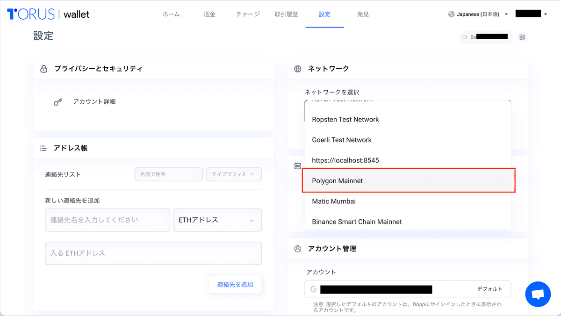Choose https://localhost:8545 network
The image size is (561, 316).
[408, 160]
